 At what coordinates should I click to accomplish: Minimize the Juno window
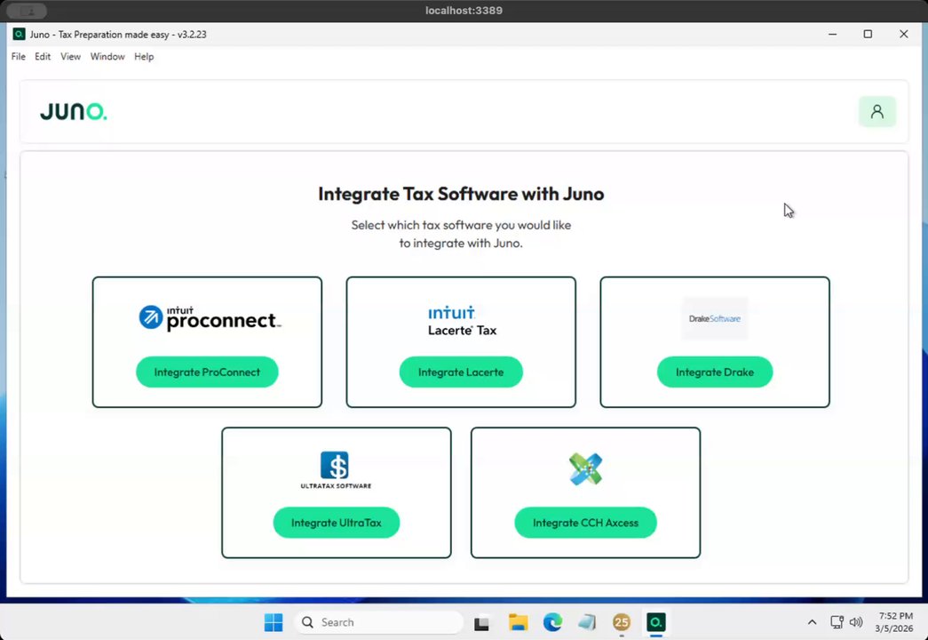[833, 35]
